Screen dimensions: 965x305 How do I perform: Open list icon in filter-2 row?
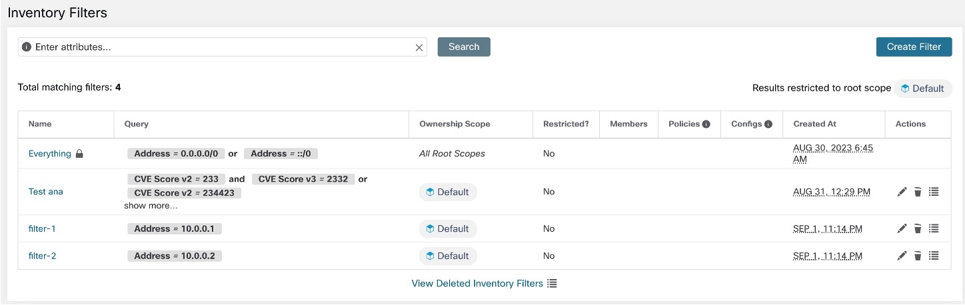(x=934, y=256)
